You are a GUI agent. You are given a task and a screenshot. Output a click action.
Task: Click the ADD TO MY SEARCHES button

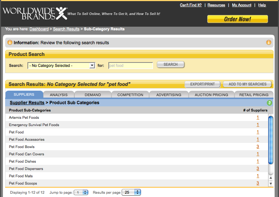tap(247, 84)
